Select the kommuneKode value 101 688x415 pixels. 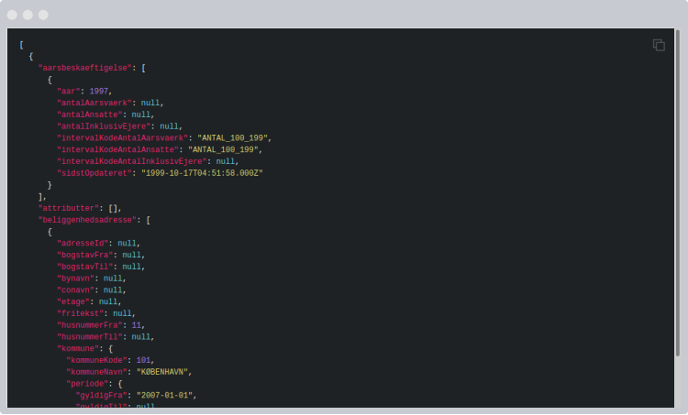click(143, 360)
